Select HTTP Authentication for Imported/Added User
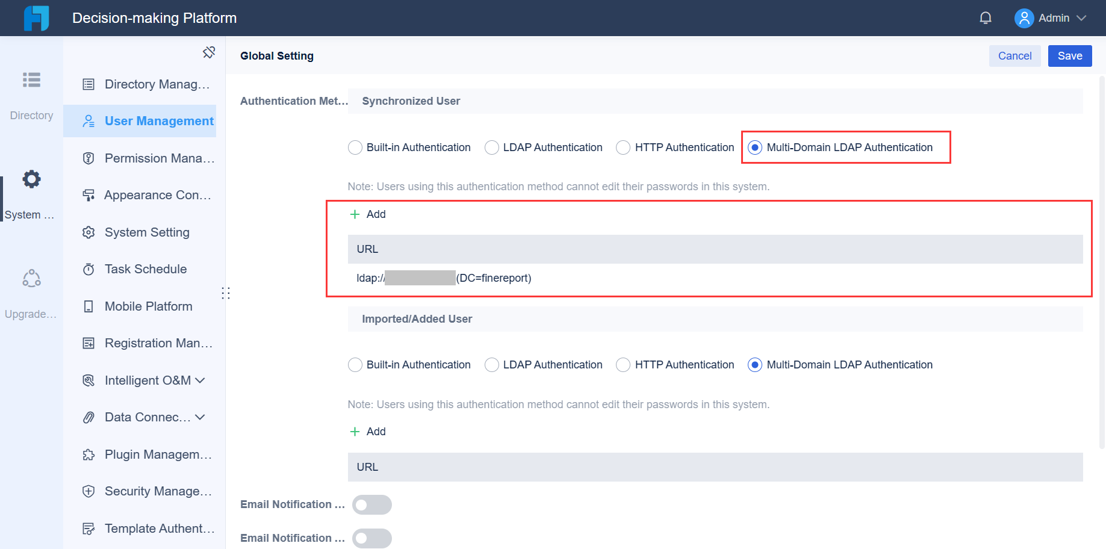 tap(623, 364)
